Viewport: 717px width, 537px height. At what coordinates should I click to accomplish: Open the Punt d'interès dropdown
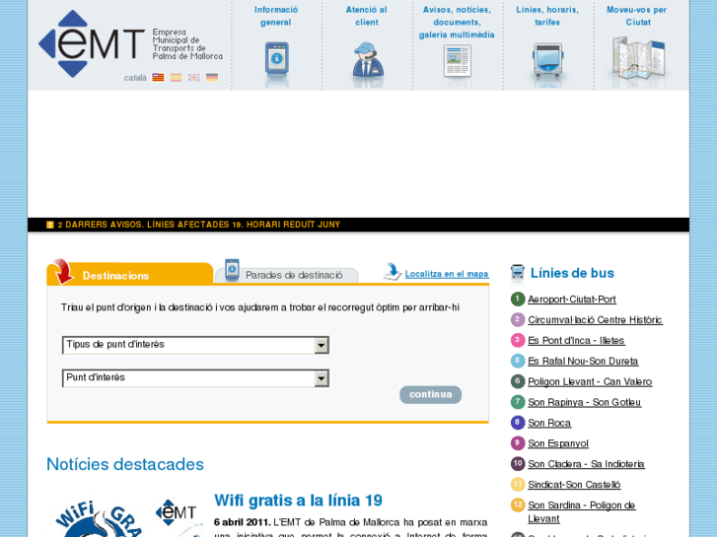[x=195, y=378]
